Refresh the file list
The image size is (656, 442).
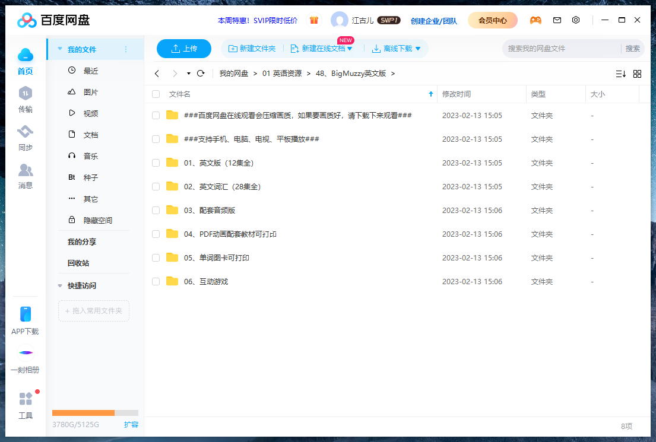click(x=201, y=73)
